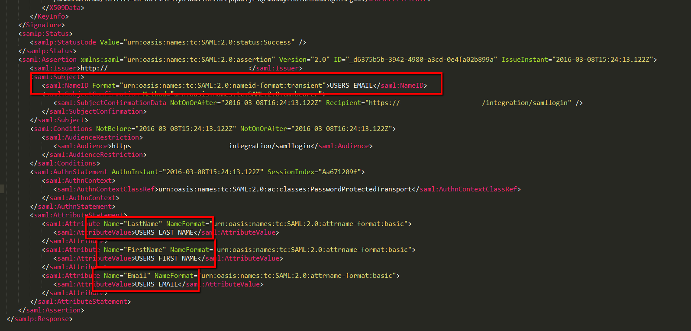Click the USERS LAST NAME value
Screen dimensions: 691x331
coord(165,232)
